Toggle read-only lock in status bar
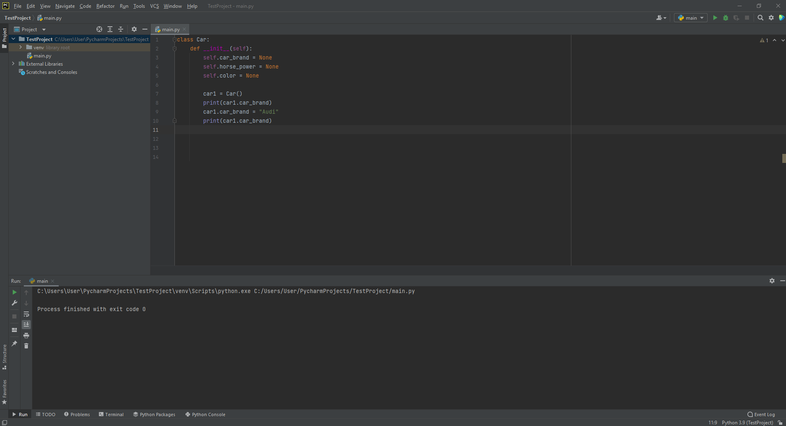This screenshot has width=786, height=426. (780, 422)
